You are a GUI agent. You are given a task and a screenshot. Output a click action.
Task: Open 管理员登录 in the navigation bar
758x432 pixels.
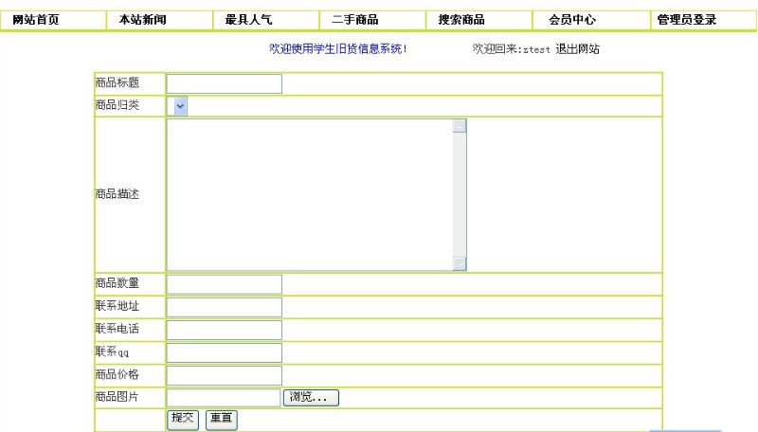coord(686,20)
